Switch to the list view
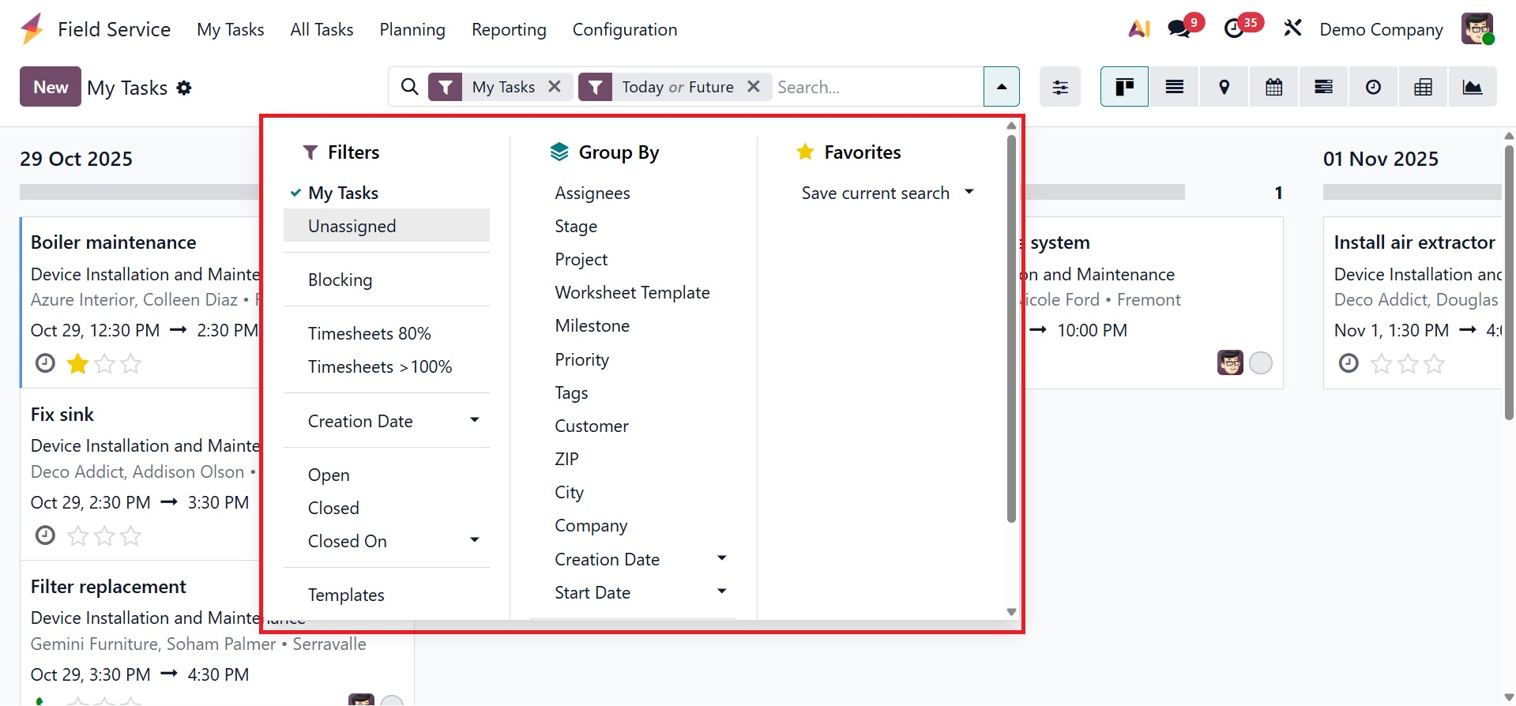 point(1174,87)
